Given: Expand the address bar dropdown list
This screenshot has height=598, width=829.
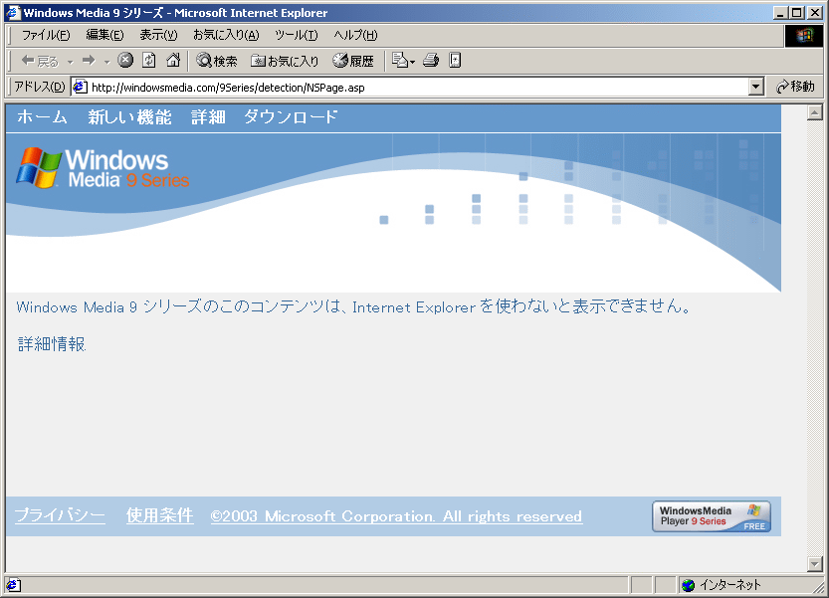Looking at the screenshot, I should pos(756,87).
